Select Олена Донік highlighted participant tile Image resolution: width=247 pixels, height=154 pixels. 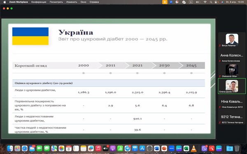[x=232, y=86]
